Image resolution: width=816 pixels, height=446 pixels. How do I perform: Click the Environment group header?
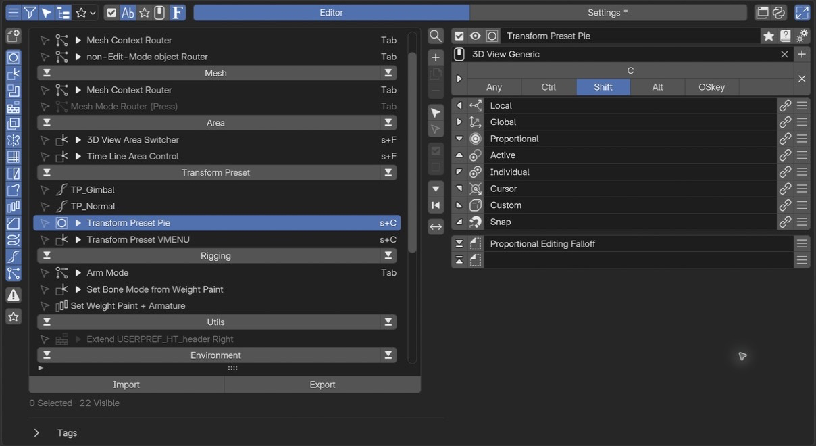[216, 355]
